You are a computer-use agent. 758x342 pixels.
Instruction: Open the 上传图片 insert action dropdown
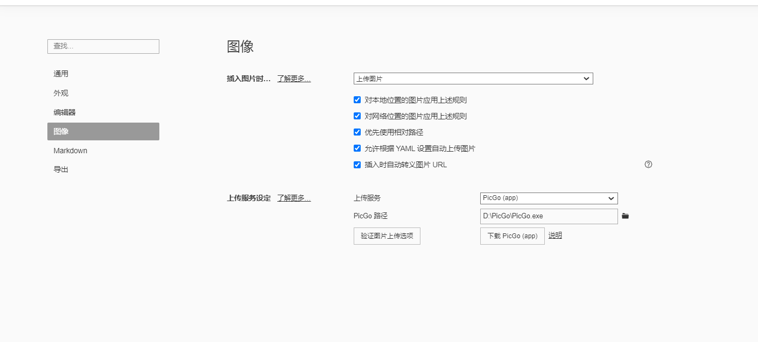[473, 79]
